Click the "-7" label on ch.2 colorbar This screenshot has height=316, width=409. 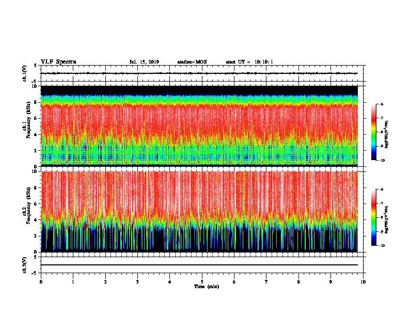click(381, 203)
